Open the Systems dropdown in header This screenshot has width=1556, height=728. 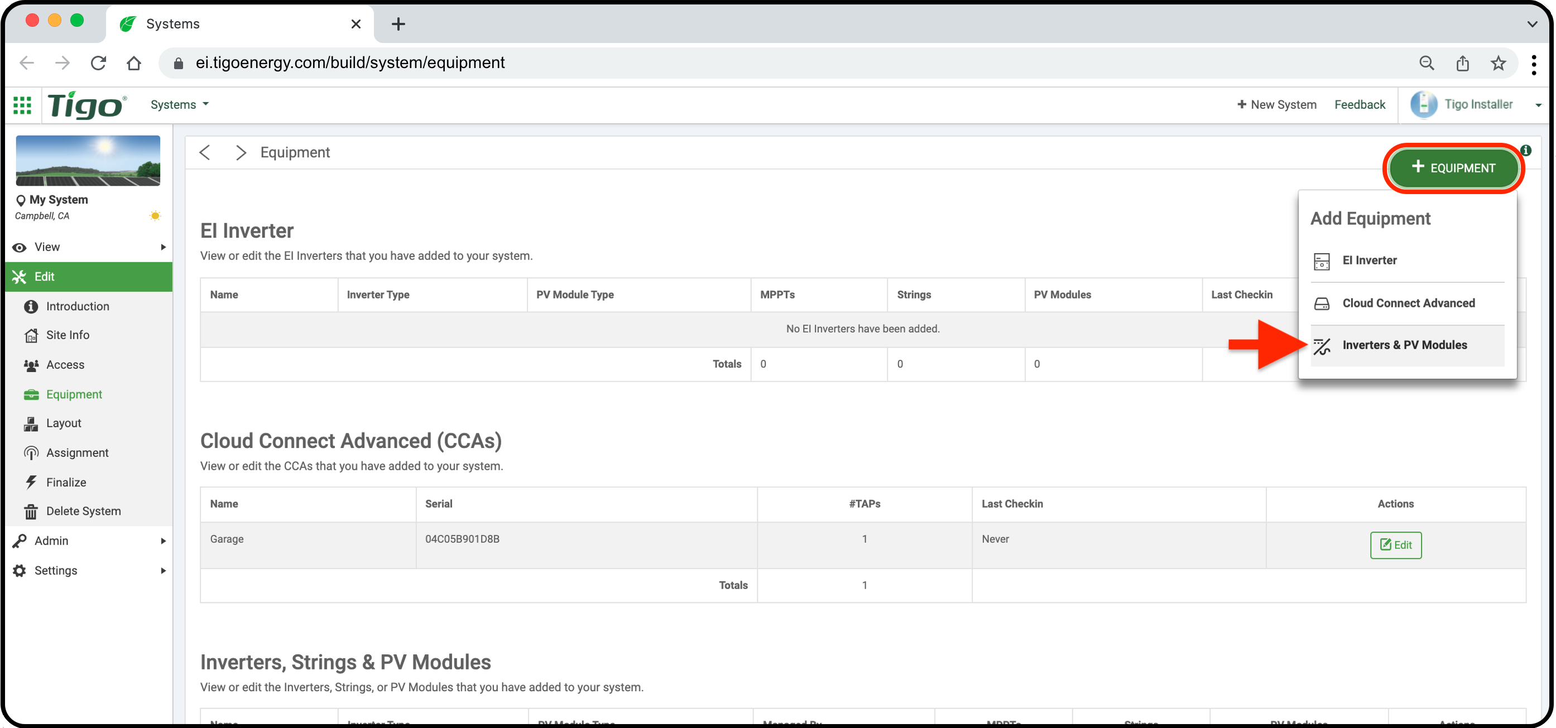point(179,105)
